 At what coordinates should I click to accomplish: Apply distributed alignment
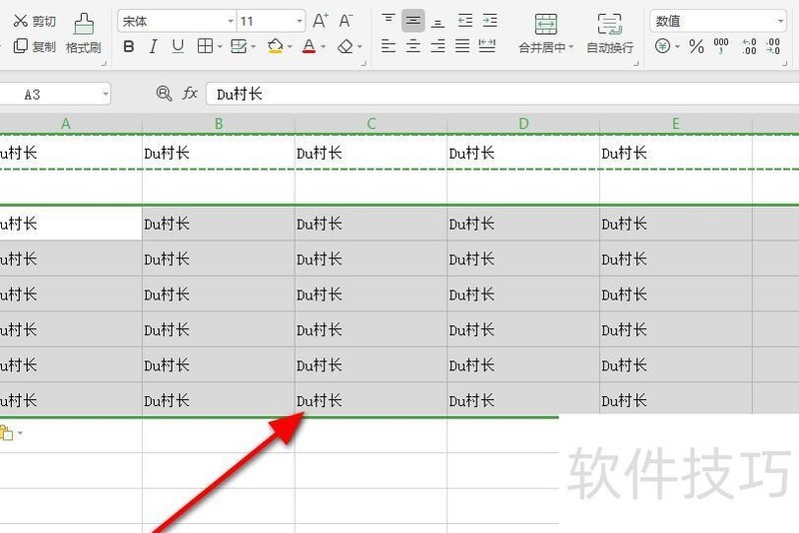[487, 46]
